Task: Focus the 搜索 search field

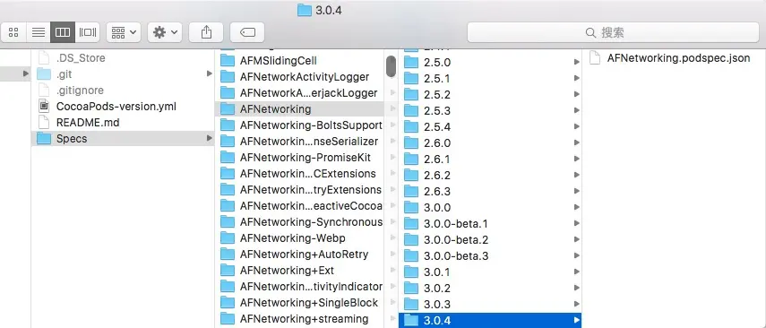Action: tap(613, 32)
